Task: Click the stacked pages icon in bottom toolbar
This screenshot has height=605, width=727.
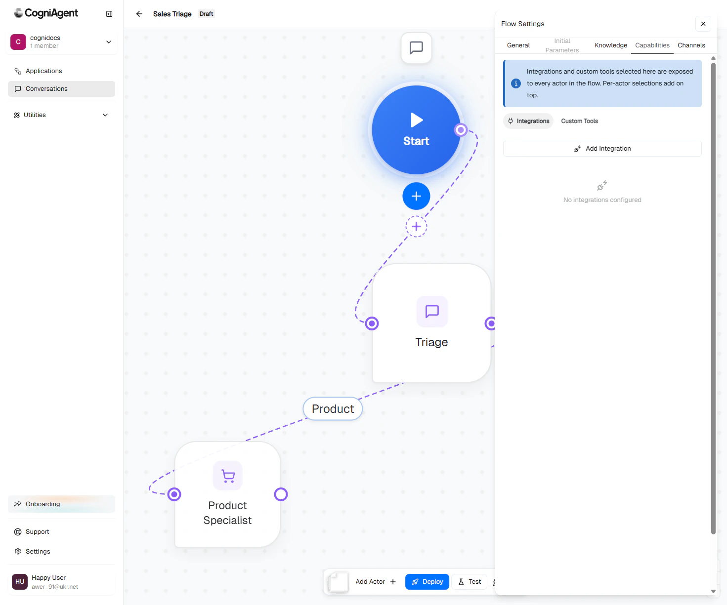Action: click(x=338, y=582)
